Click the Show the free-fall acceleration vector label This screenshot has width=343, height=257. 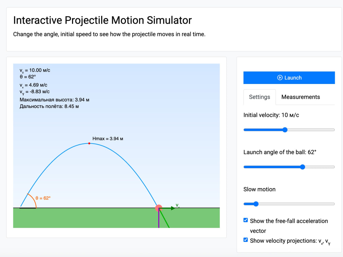click(x=289, y=226)
